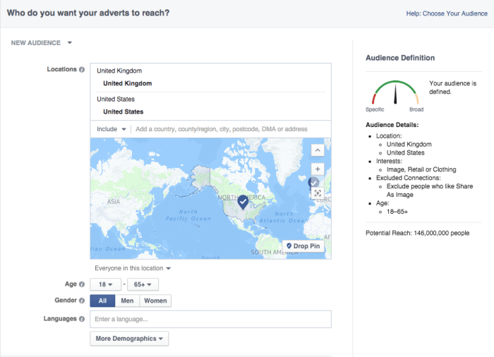The width and height of the screenshot is (494, 357).
Task: Click the Potential Reach 146,000,000 text
Action: tap(418, 233)
